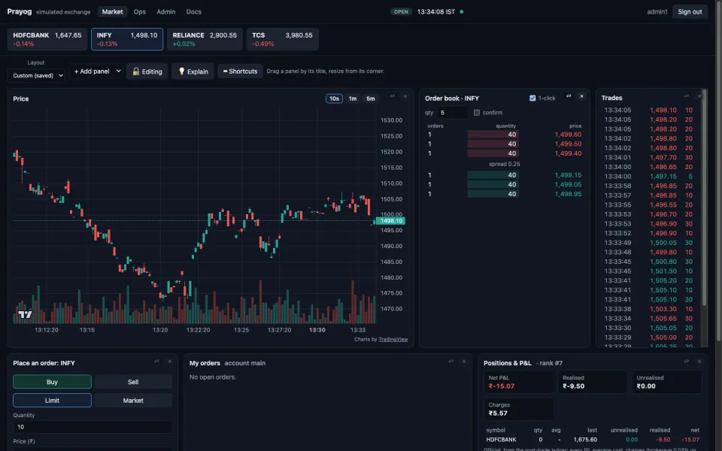Enable the confirm checkbox
Viewport: 722px width, 451px height.
point(477,112)
